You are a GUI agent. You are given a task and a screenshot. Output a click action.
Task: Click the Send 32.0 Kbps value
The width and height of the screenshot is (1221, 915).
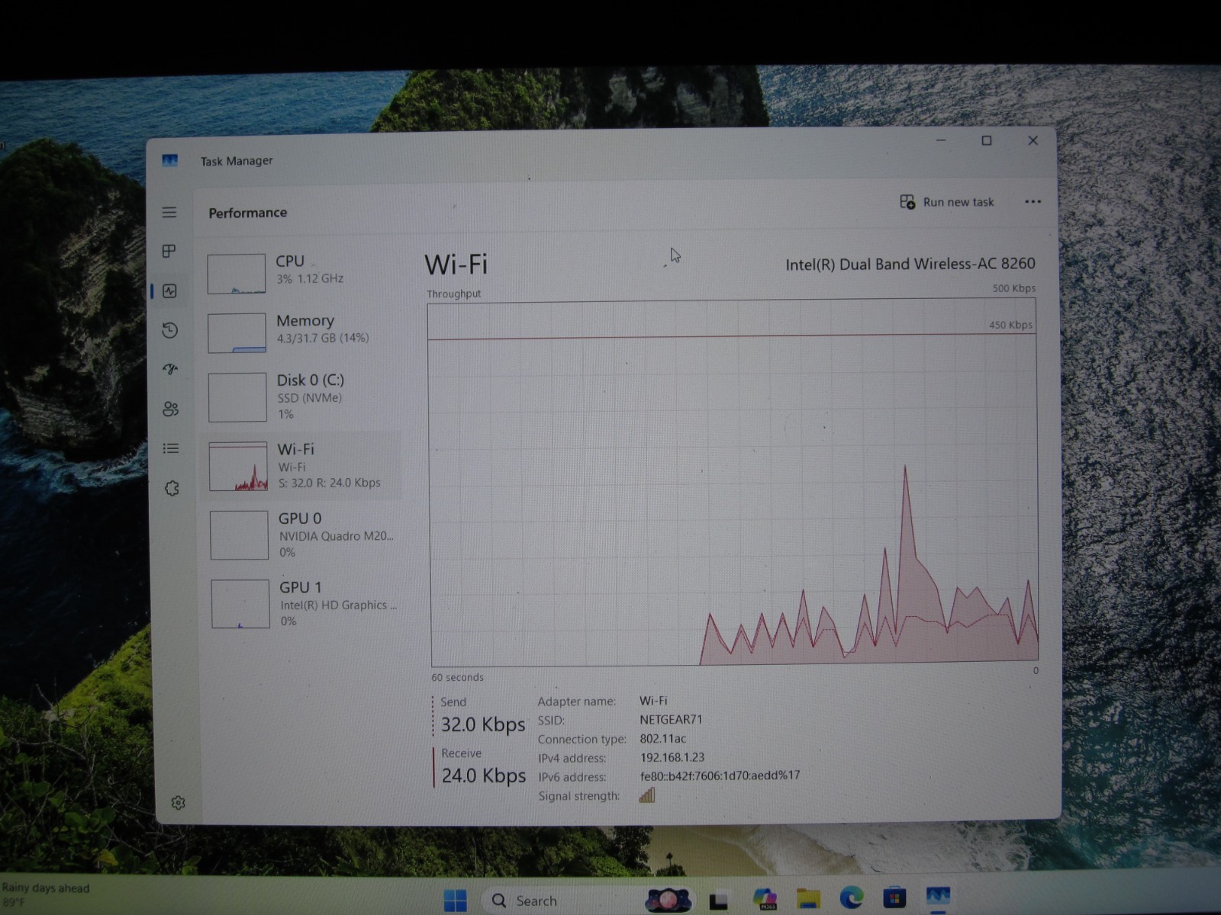pyautogui.click(x=483, y=724)
